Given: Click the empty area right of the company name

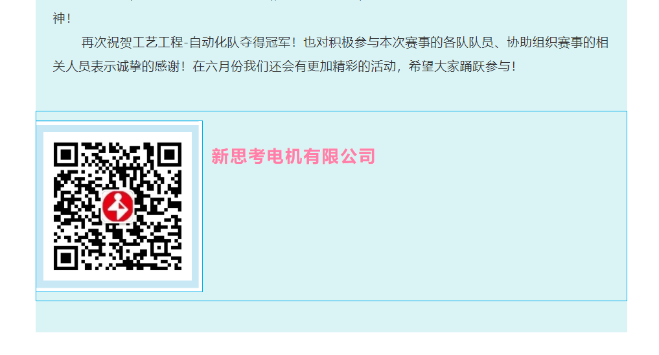Looking at the screenshot, I should click(500, 156).
